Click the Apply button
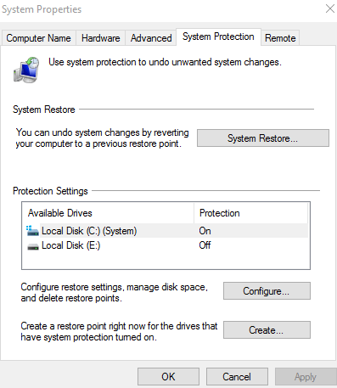This screenshot has height=388, width=337. tap(306, 377)
